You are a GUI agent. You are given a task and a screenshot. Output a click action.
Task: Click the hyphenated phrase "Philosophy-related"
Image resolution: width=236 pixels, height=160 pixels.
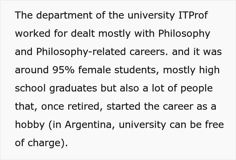pyautogui.click(x=81, y=52)
